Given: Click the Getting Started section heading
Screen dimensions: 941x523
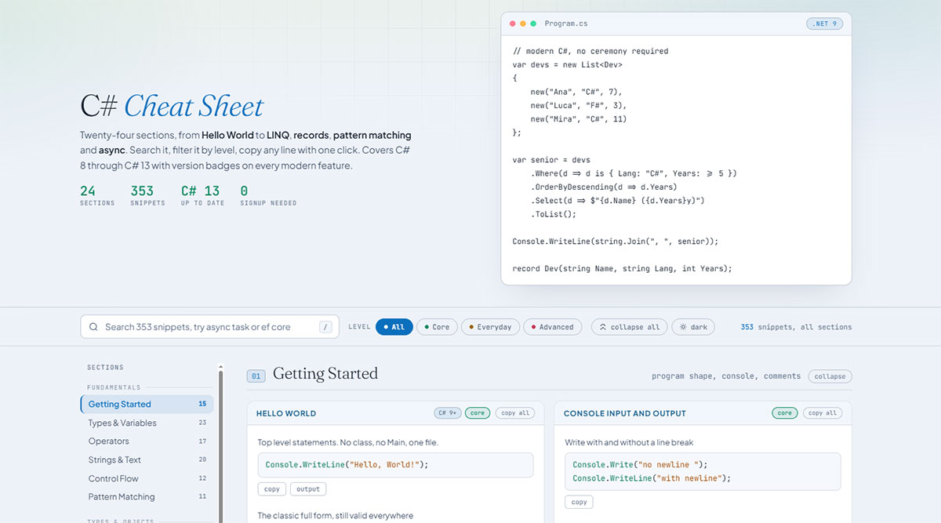Looking at the screenshot, I should click(x=325, y=374).
